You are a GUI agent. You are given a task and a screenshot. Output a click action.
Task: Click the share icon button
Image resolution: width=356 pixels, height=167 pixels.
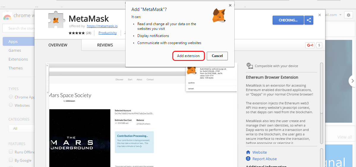click(x=309, y=20)
